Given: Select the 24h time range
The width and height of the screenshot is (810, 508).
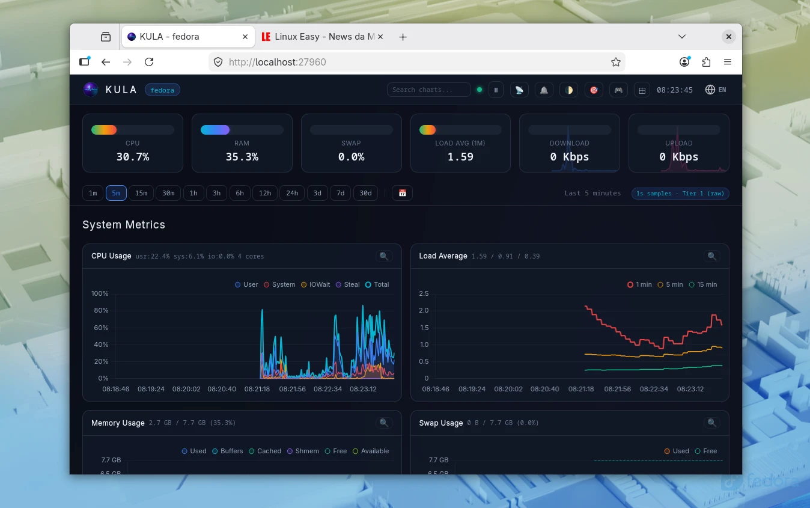Looking at the screenshot, I should (x=292, y=193).
